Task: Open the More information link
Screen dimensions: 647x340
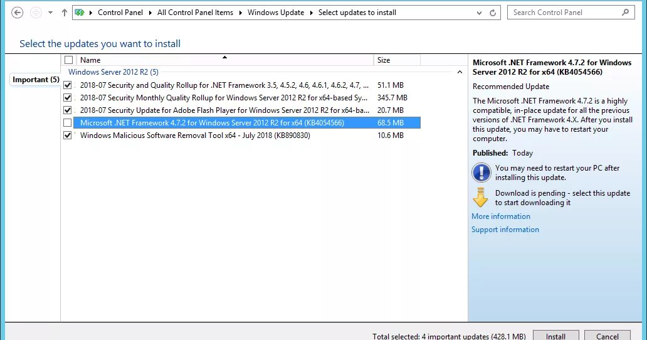Action: 501,216
